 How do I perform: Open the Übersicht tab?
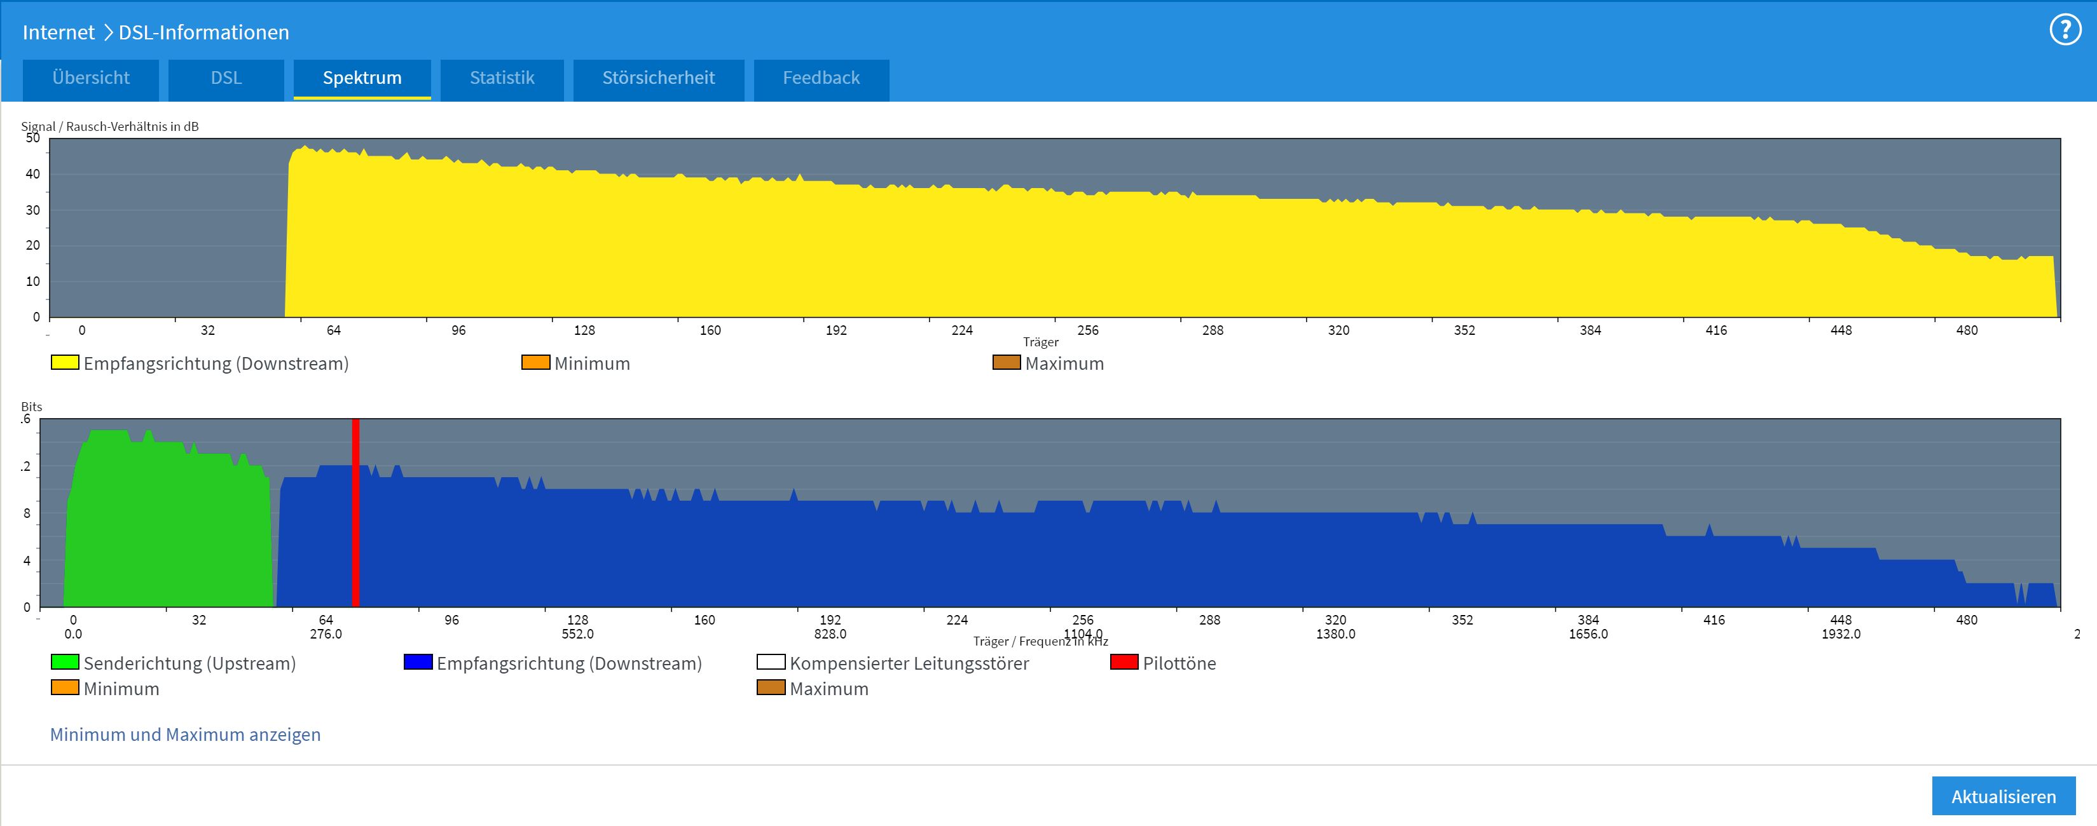[90, 78]
